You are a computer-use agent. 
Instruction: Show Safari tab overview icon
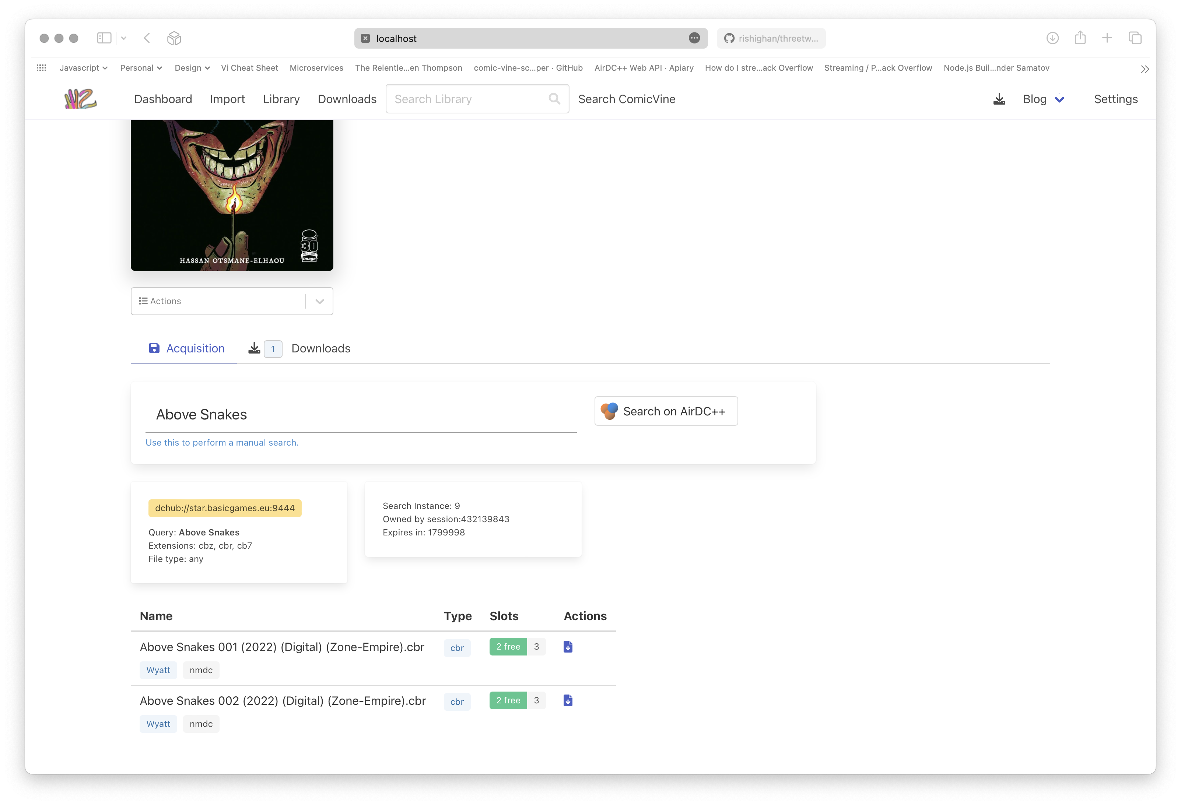[1135, 38]
